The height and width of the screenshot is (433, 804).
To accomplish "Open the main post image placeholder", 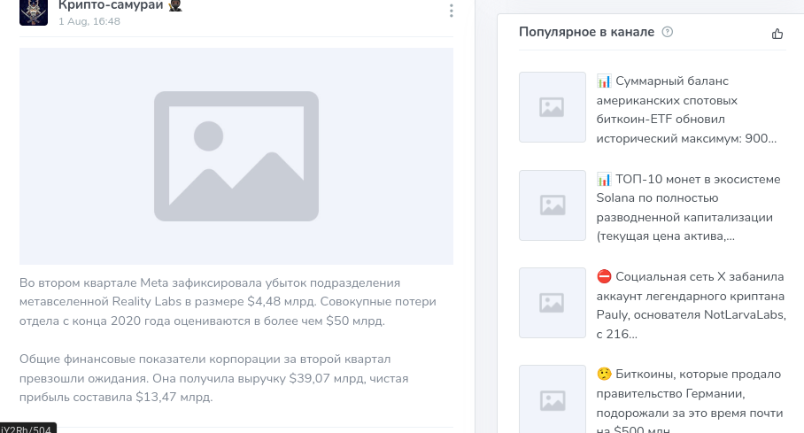I will coord(236,157).
